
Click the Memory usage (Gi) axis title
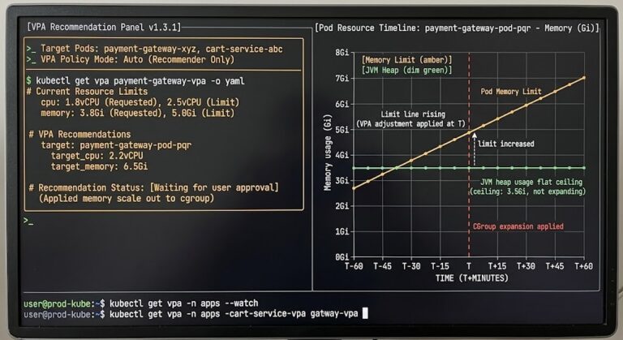click(x=328, y=153)
